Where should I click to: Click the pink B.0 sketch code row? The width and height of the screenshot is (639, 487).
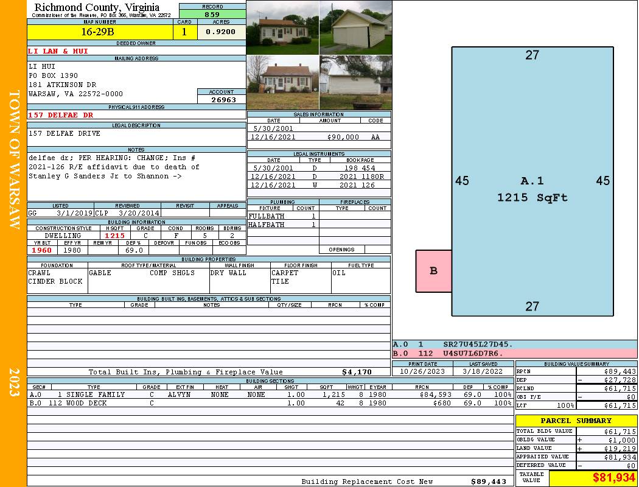point(514,353)
